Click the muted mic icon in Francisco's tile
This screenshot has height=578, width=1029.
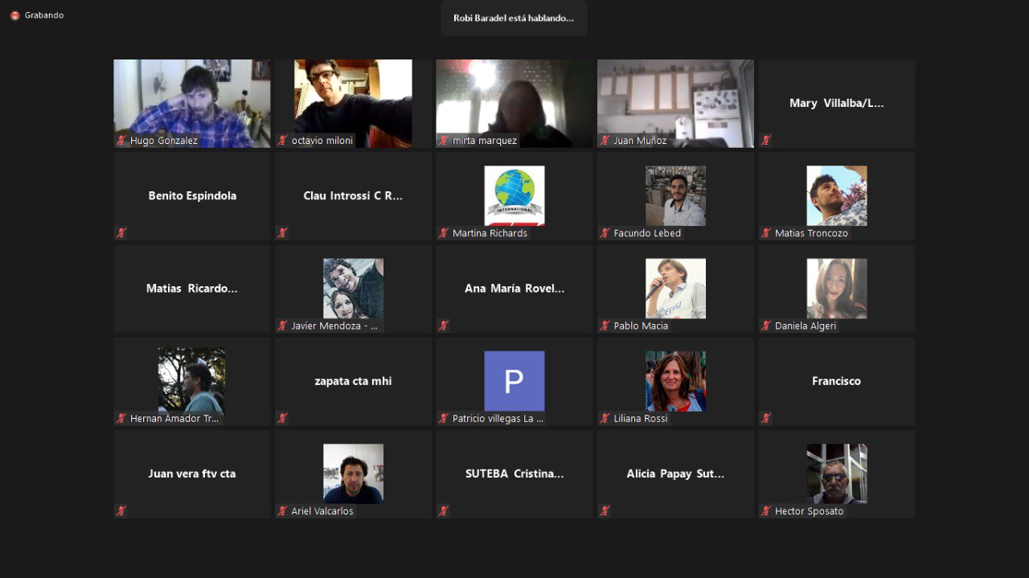[766, 418]
